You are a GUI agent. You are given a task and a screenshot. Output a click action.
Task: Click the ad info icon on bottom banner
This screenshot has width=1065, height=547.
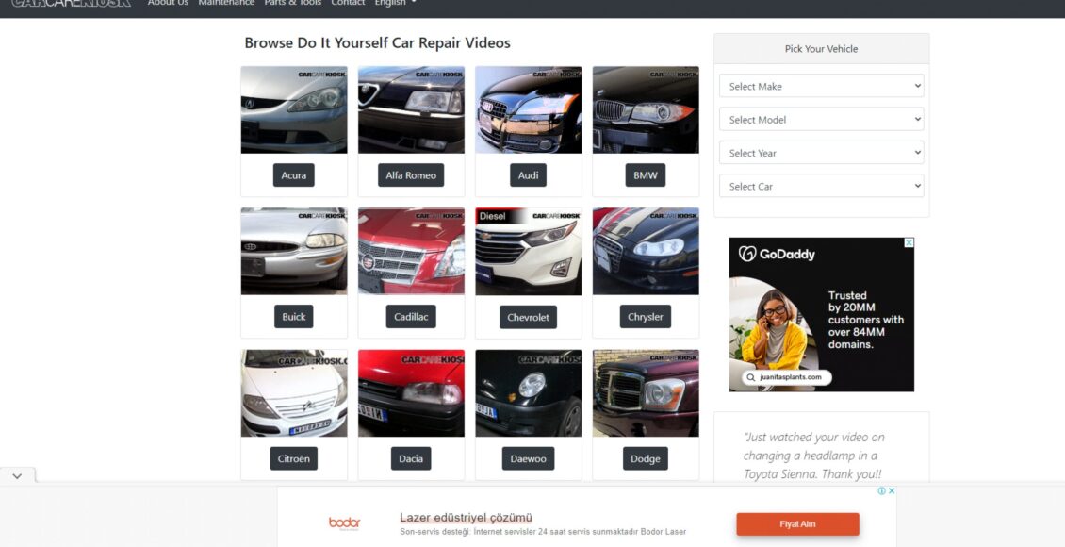882,491
